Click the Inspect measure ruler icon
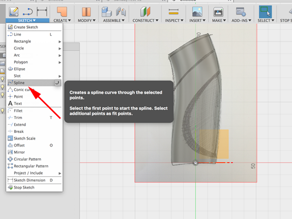Image resolution: width=292 pixels, height=219 pixels. tap(174, 12)
